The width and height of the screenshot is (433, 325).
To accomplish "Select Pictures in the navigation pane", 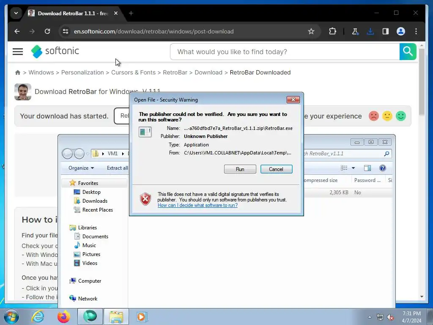I will pyautogui.click(x=91, y=254).
